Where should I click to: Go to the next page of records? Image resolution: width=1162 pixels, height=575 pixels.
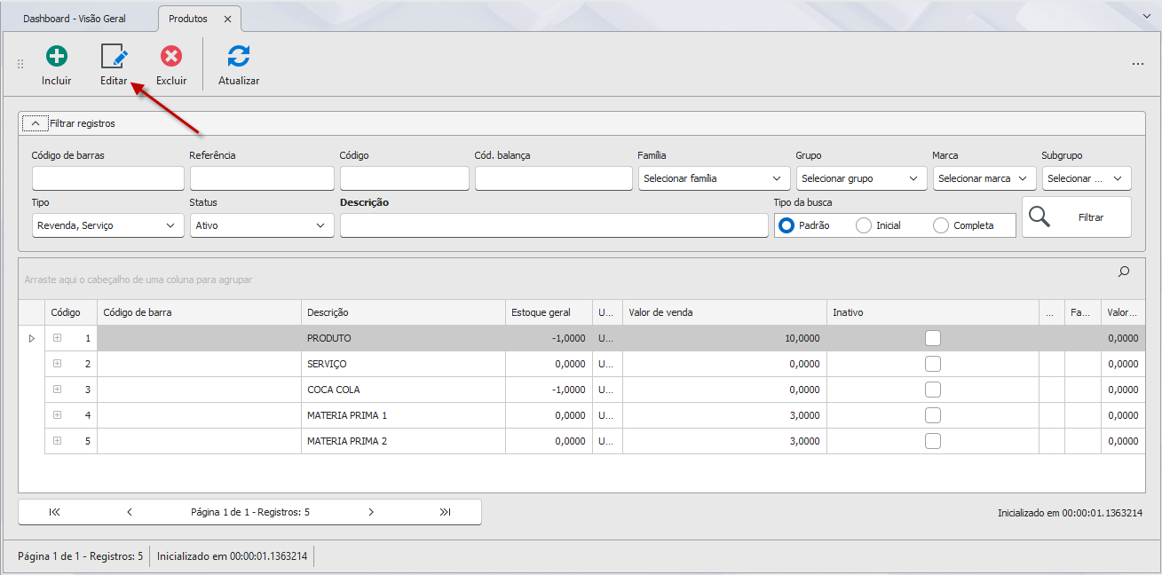(371, 512)
